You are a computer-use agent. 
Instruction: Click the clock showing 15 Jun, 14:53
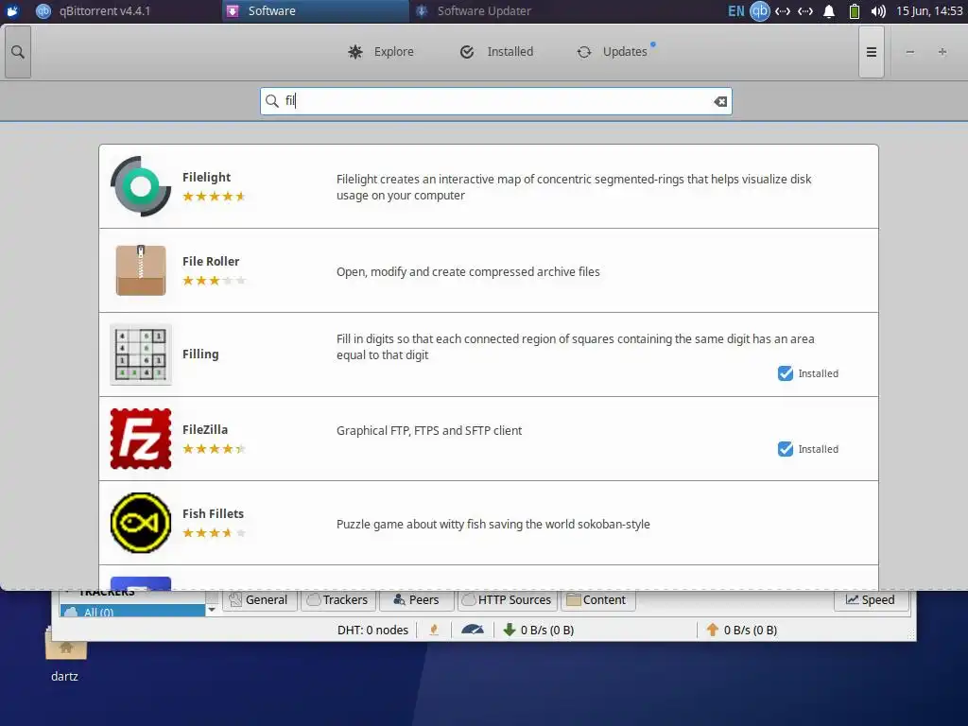pyautogui.click(x=929, y=11)
